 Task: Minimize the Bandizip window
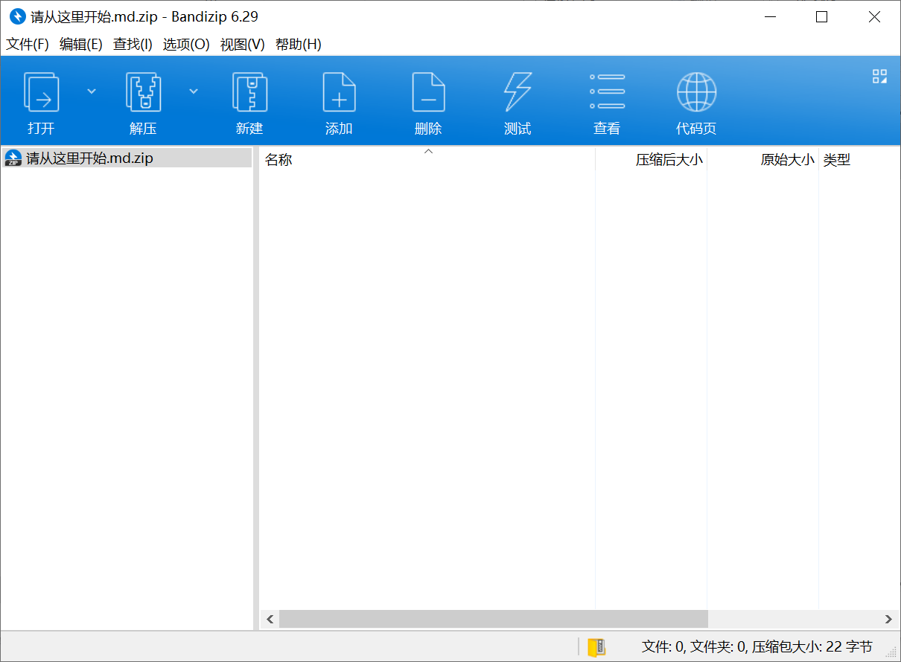coord(769,16)
